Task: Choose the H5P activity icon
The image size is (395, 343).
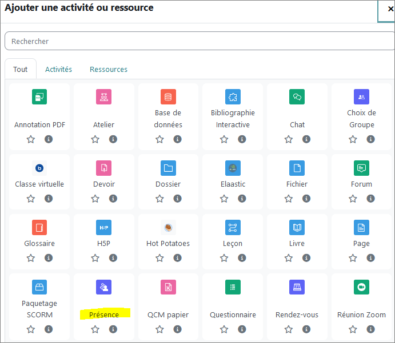Action: (x=103, y=227)
